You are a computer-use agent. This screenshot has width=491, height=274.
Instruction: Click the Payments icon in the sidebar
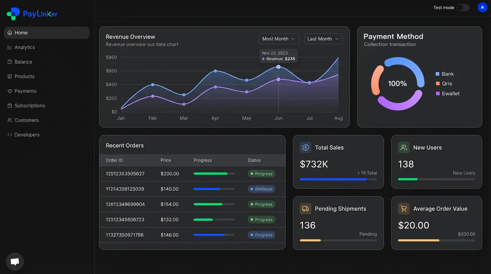(9, 91)
